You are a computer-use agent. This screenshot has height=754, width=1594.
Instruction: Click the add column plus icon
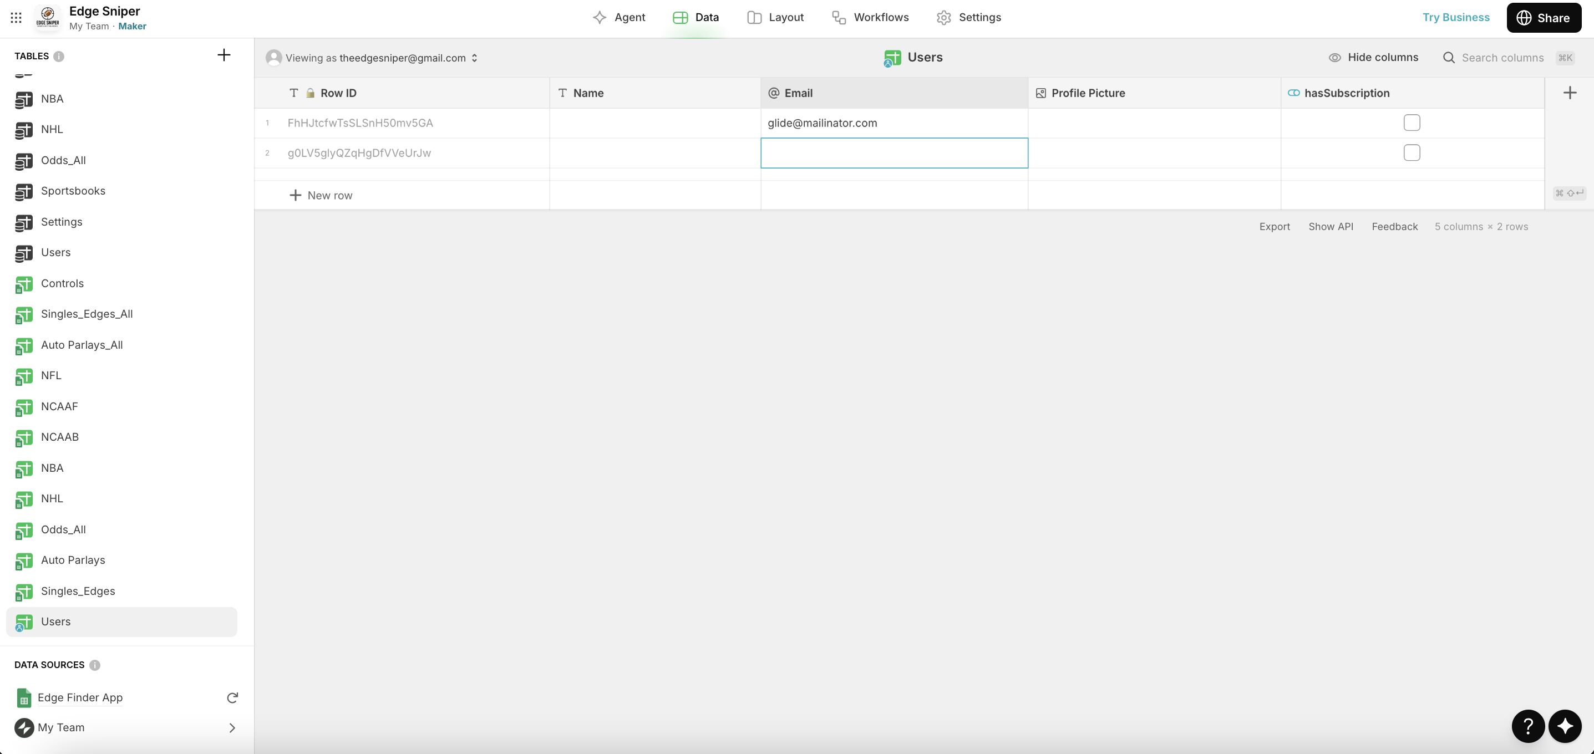(x=1569, y=93)
